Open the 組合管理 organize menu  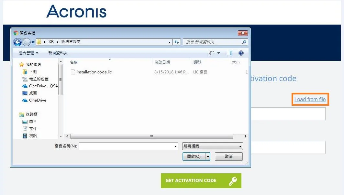coord(28,53)
